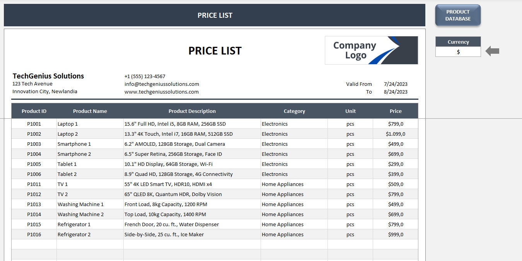The image size is (522, 261).
Task: Click the Top Load, 10kg Capacity description
Action: tap(192, 214)
